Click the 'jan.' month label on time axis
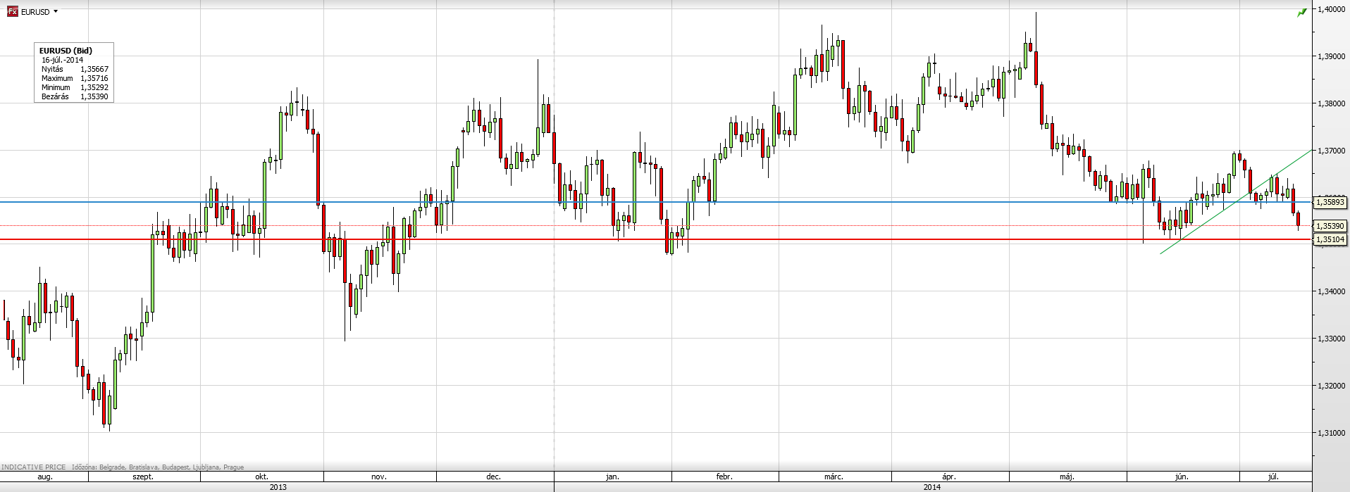1350x492 pixels. point(612,477)
